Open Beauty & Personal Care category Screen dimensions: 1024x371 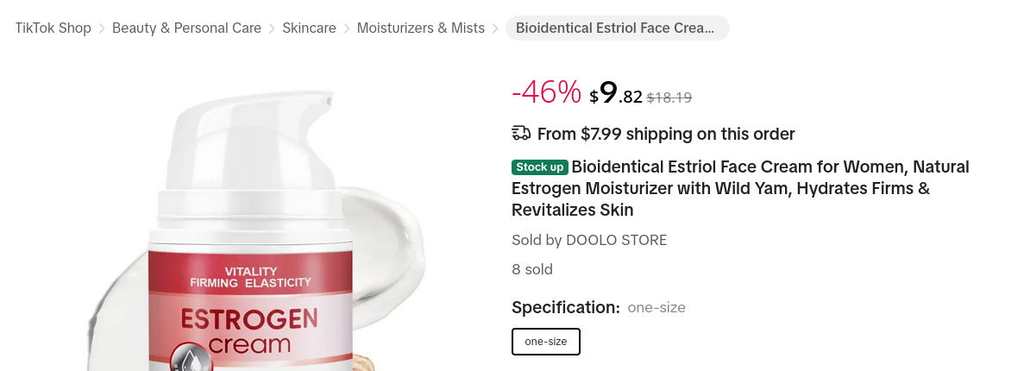click(186, 28)
